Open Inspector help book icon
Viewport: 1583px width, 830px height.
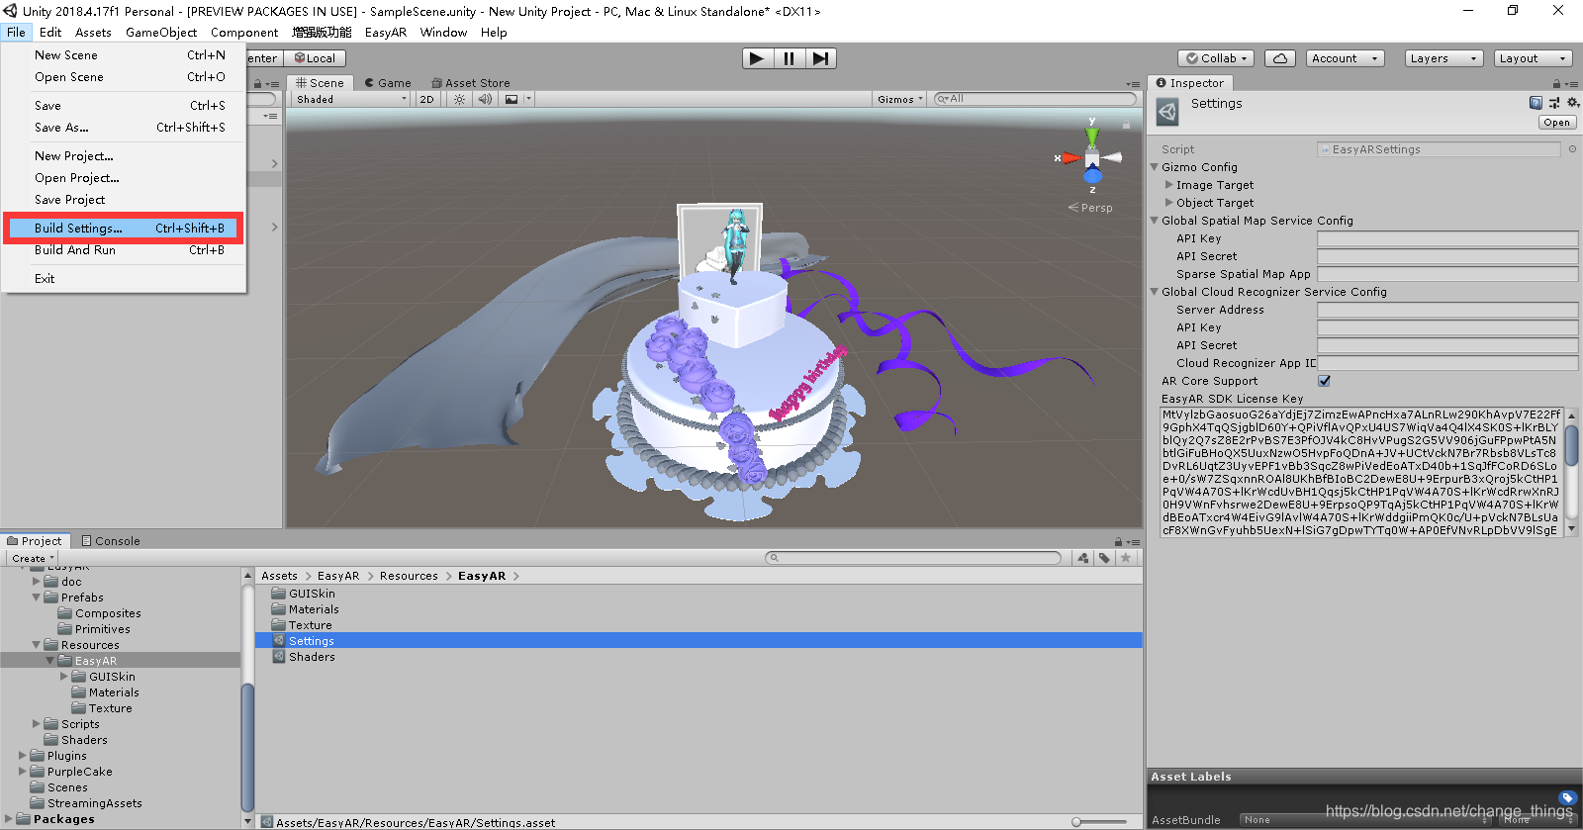point(1536,103)
